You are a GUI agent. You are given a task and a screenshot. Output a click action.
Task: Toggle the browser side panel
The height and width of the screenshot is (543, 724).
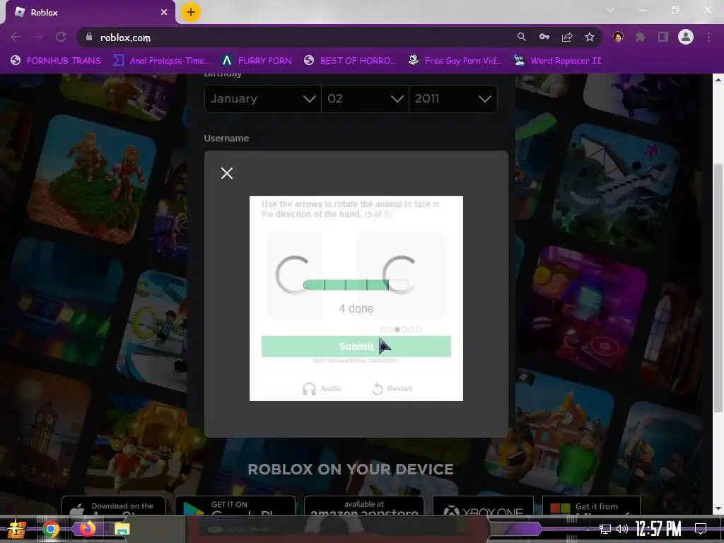[663, 37]
